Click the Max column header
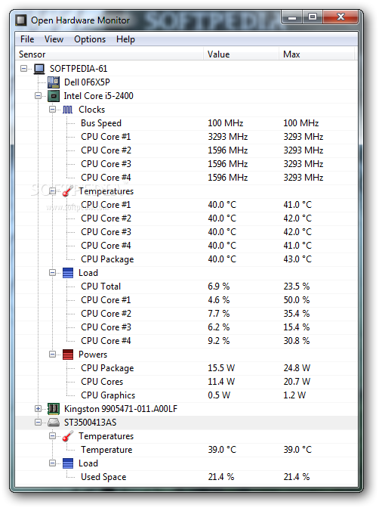This screenshot has height=508, width=379. (x=317, y=54)
